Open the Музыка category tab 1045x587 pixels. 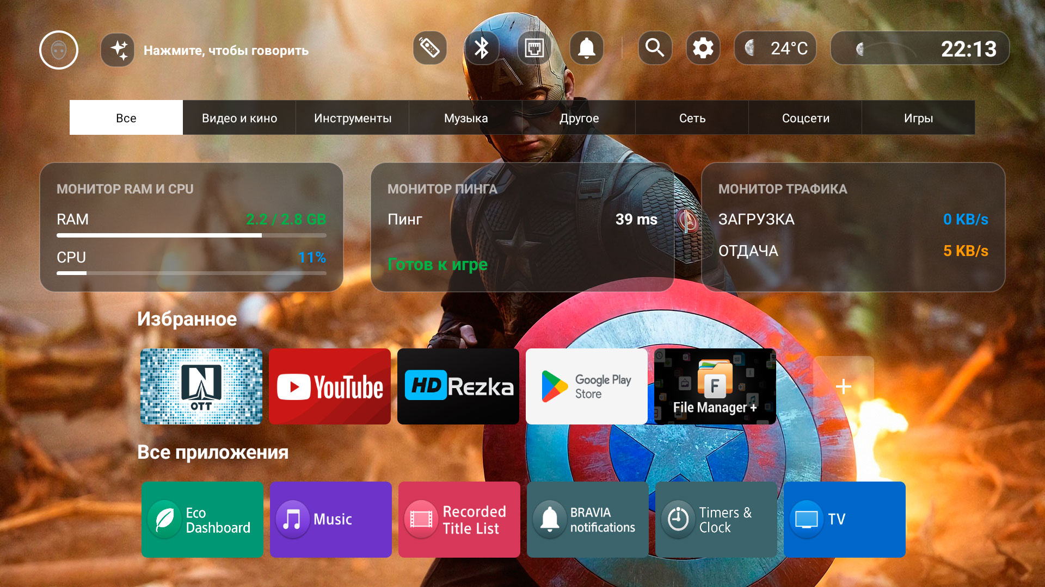point(466,117)
